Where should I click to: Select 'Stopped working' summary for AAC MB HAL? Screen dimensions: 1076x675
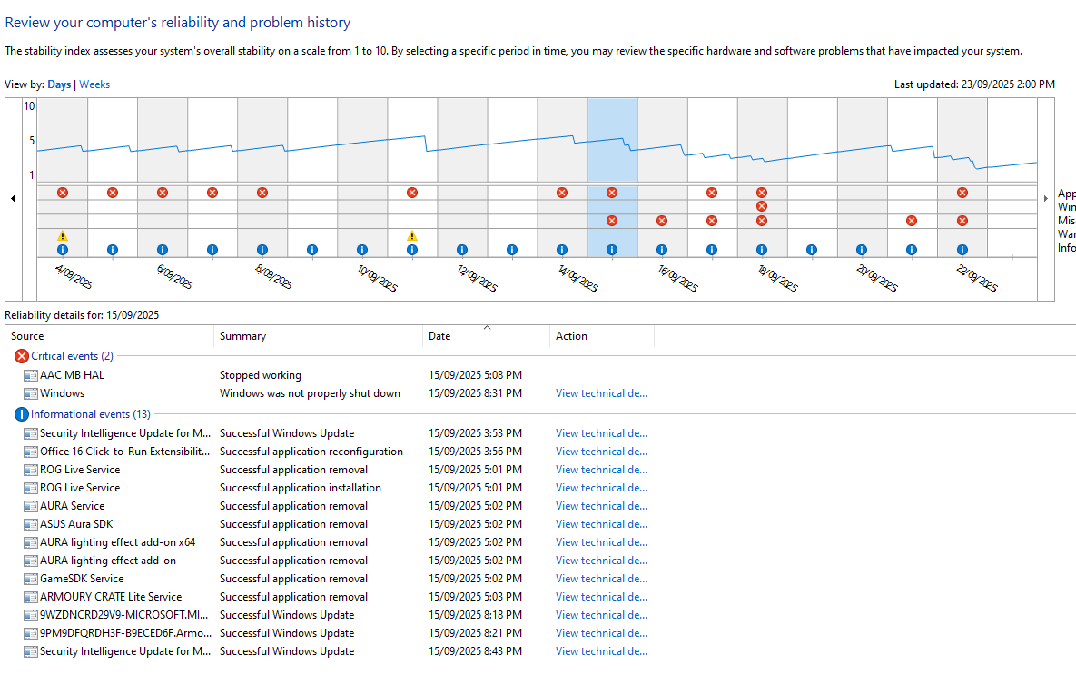[260, 375]
